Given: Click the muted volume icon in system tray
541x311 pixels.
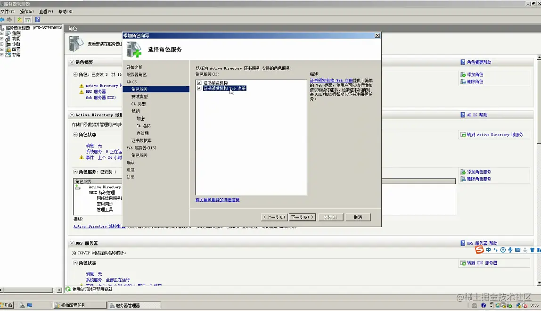Looking at the screenshot, I should [x=525, y=305].
